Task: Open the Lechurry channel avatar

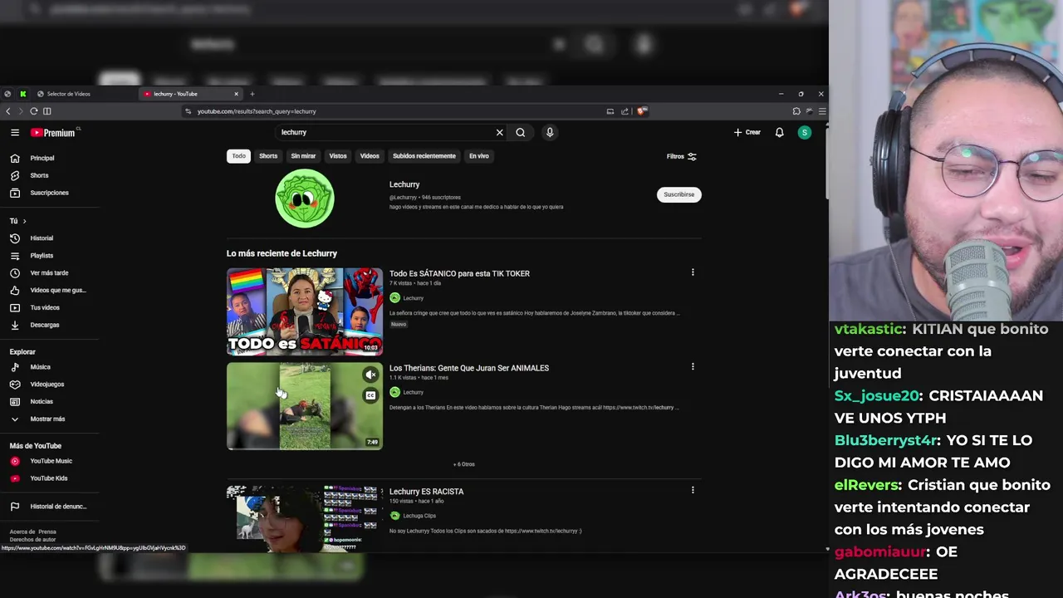Action: 305,199
